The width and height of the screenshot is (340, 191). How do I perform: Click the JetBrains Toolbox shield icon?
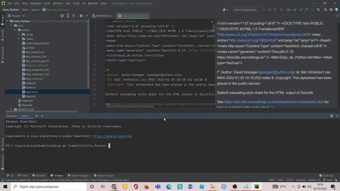[x=337, y=10]
